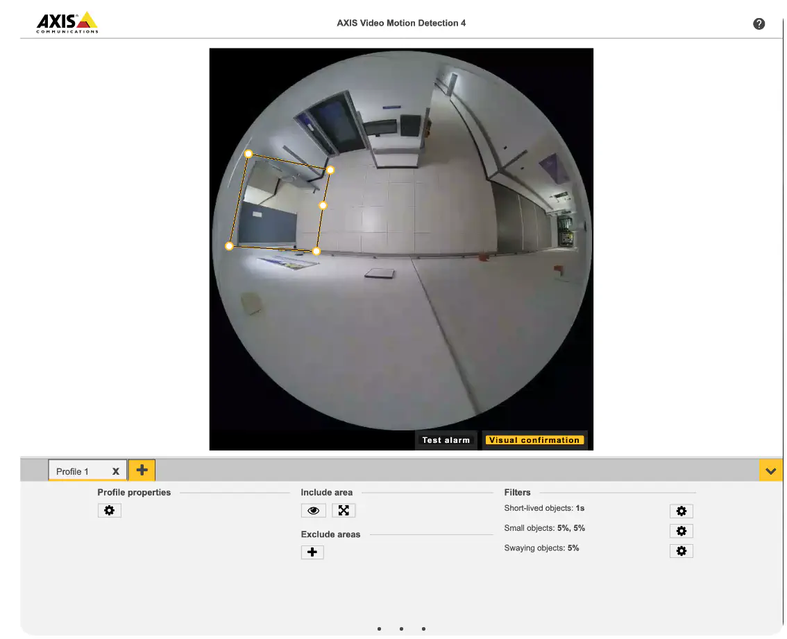Select the bottom-right include area handle
787x639 pixels.
pyautogui.click(x=316, y=251)
